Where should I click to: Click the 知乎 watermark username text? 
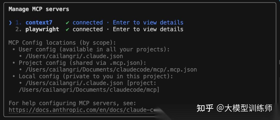pyautogui.click(x=244, y=108)
